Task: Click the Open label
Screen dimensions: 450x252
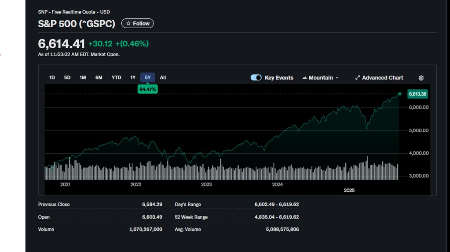Action: [x=44, y=217]
